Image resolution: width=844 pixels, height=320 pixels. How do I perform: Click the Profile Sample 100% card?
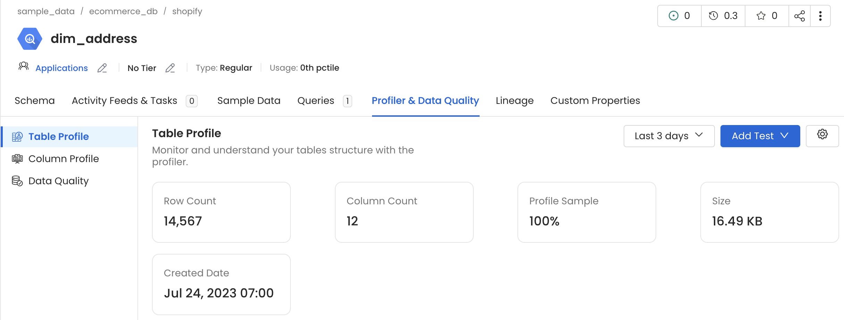[586, 212]
